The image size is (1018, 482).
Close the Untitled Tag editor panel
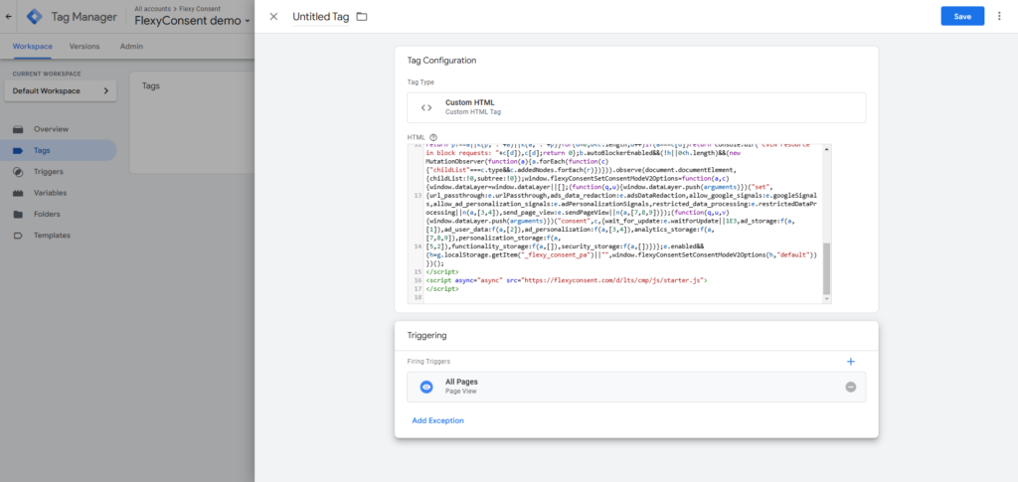(273, 17)
